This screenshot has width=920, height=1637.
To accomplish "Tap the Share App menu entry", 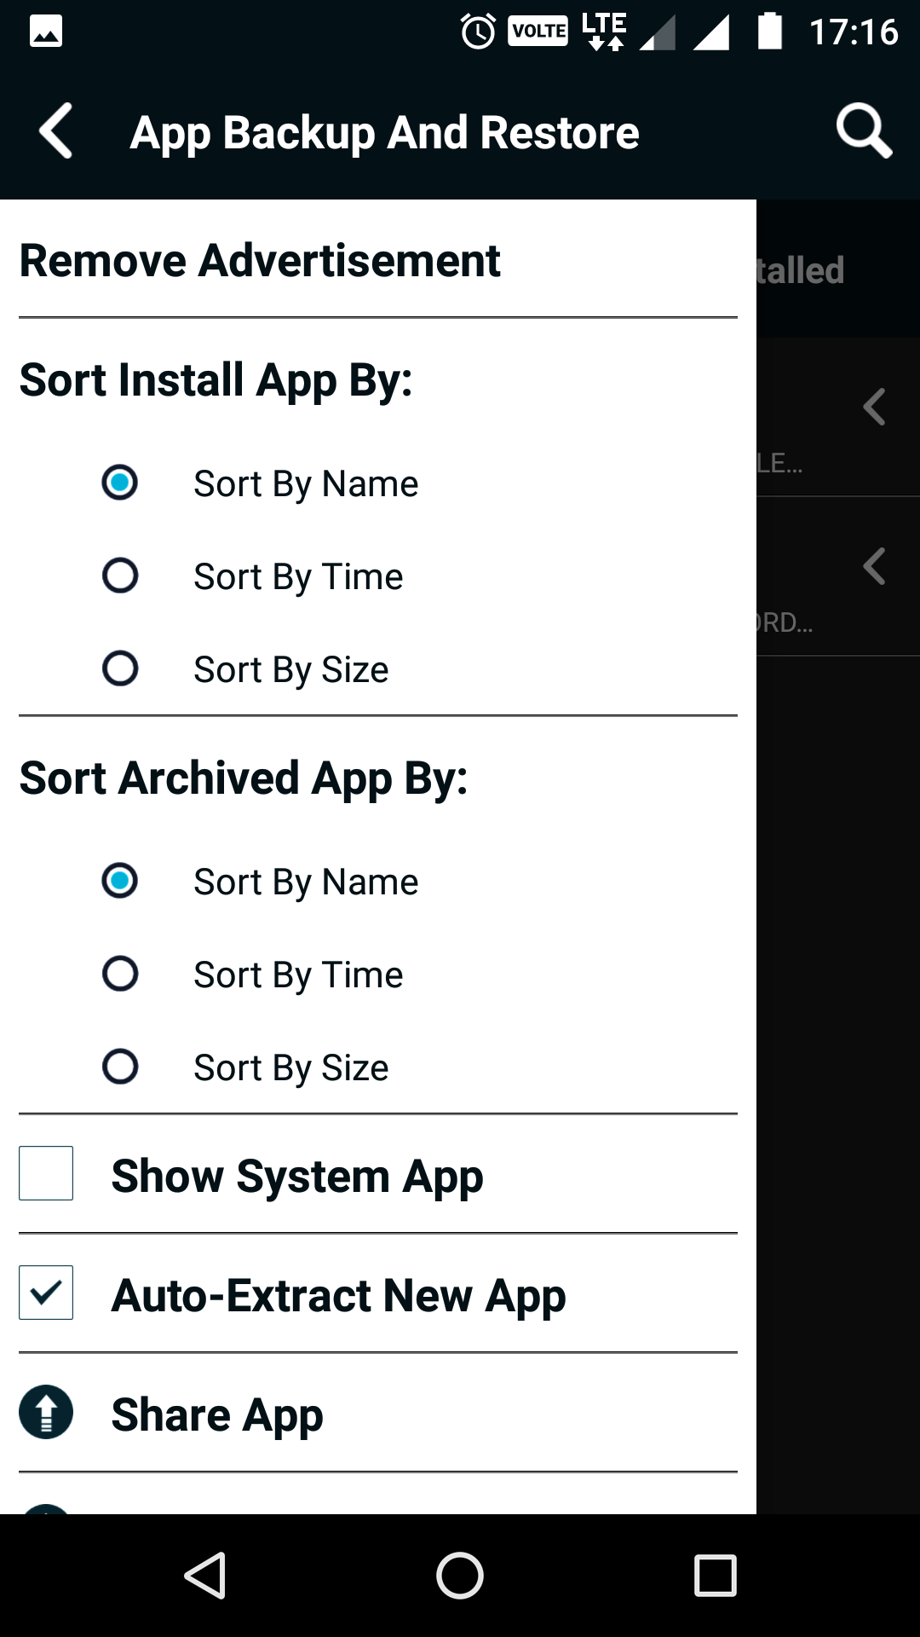I will (217, 1415).
